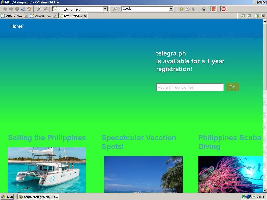Click the network connection tray icon
This screenshot has width=267, height=200.
pos(248,197)
